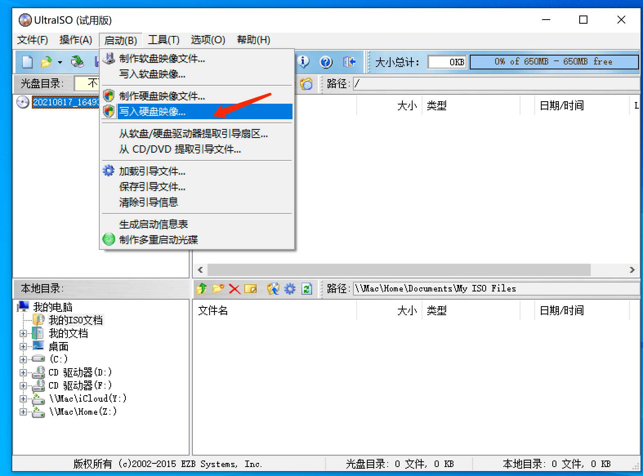
Task: Sort local pane by 类型 column
Action: click(x=471, y=311)
